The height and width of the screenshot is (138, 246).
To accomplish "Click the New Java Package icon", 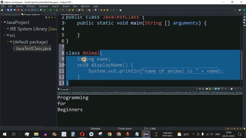I will click(x=69, y=10).
